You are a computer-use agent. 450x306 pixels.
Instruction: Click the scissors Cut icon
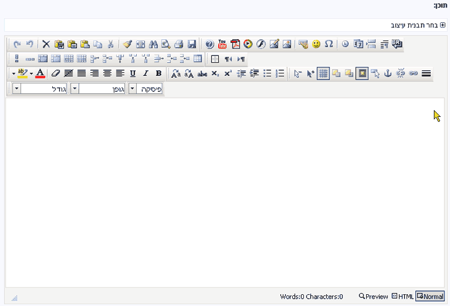(x=111, y=44)
